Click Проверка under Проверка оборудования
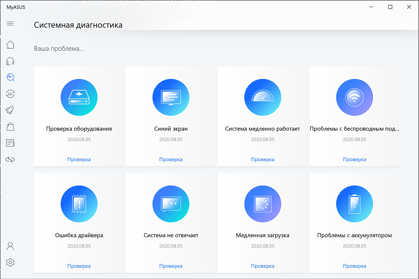The width and height of the screenshot is (419, 279). (79, 159)
